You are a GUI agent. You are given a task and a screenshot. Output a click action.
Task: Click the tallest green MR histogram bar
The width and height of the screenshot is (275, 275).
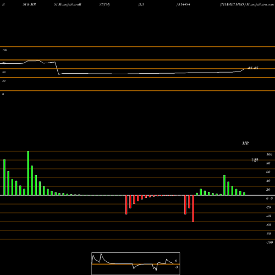28,173
